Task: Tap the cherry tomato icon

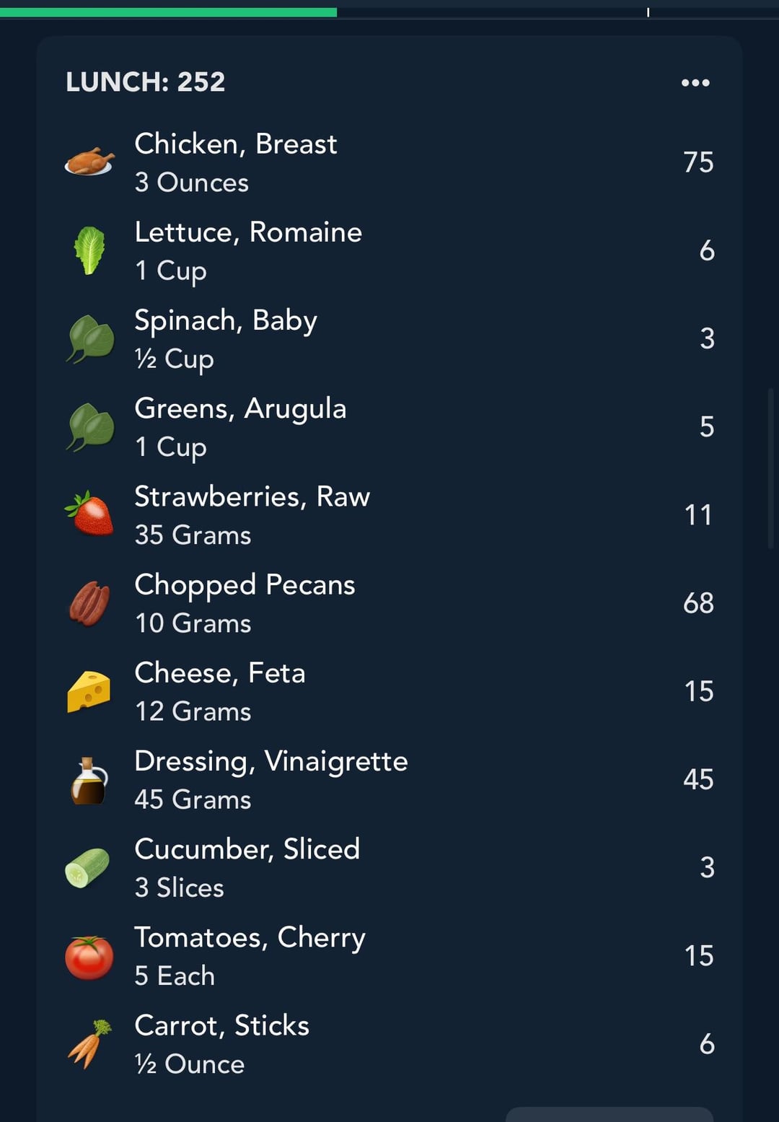Action: pos(89,957)
